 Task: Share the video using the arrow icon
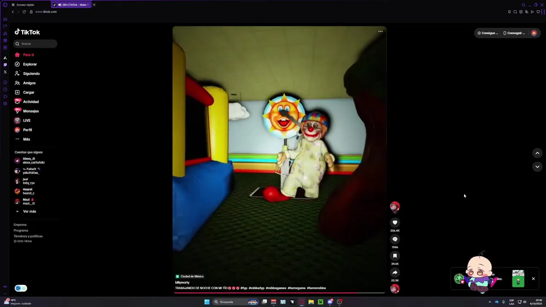(395, 272)
